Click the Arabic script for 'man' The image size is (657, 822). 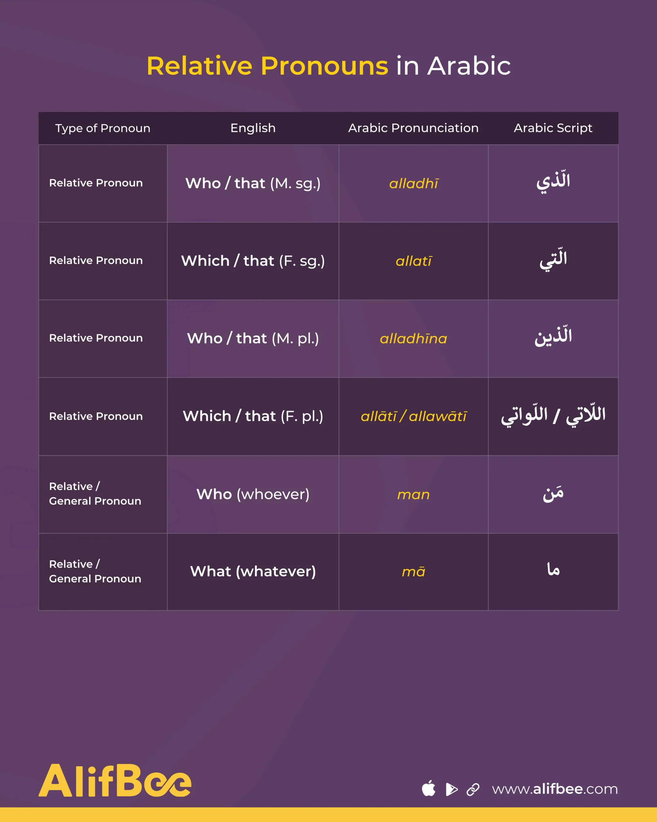point(553,494)
